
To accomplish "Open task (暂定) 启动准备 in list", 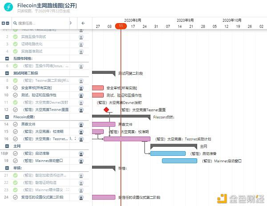I will pos(36,153).
